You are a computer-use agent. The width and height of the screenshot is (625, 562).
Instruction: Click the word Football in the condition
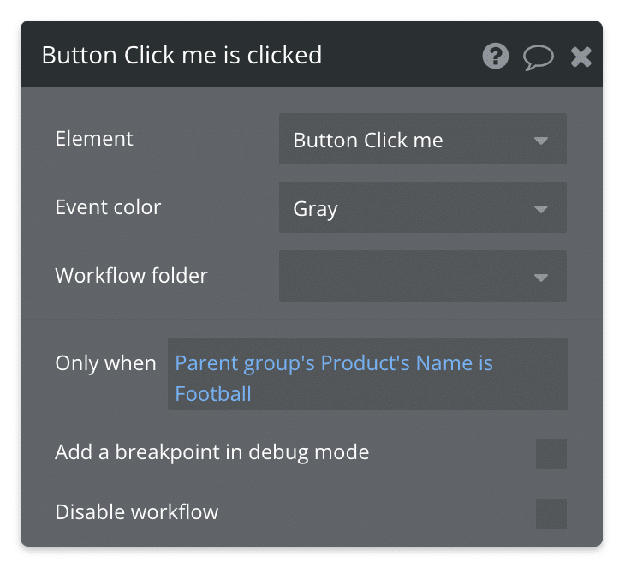click(213, 394)
